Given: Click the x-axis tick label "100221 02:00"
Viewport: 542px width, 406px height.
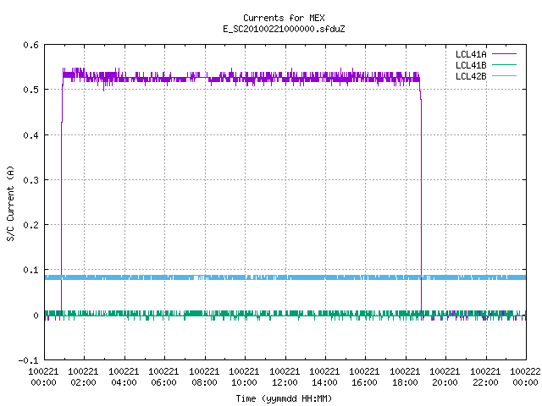Looking at the screenshot, I should pos(83,377).
